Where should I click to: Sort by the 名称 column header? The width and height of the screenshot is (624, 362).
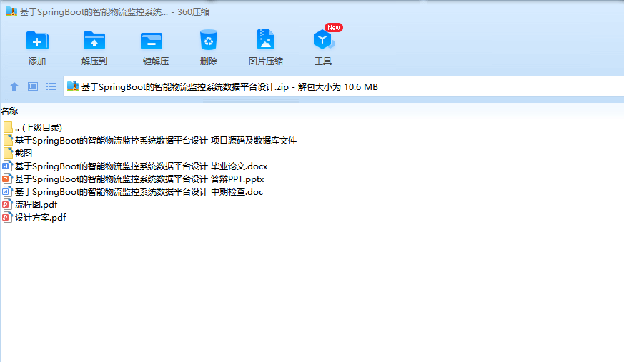[9, 111]
